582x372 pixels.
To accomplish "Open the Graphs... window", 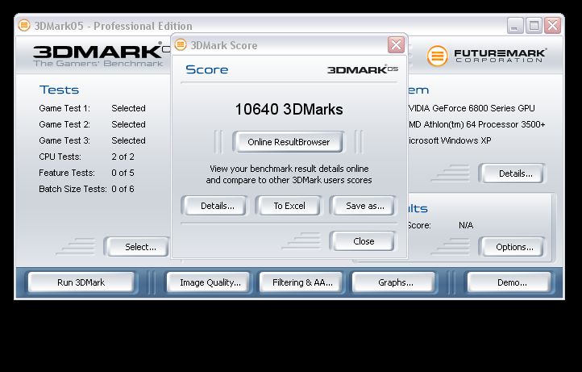I will pos(395,282).
